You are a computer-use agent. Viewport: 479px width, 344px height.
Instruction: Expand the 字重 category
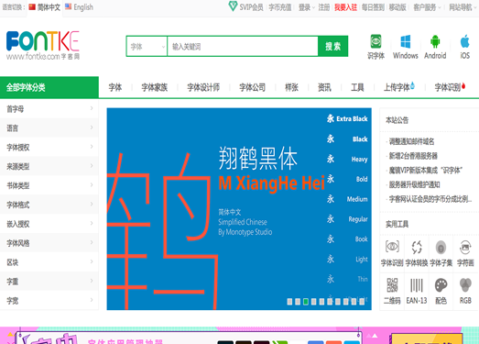pyautogui.click(x=49, y=282)
